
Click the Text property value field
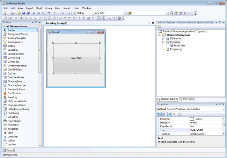[x=206, y=130]
